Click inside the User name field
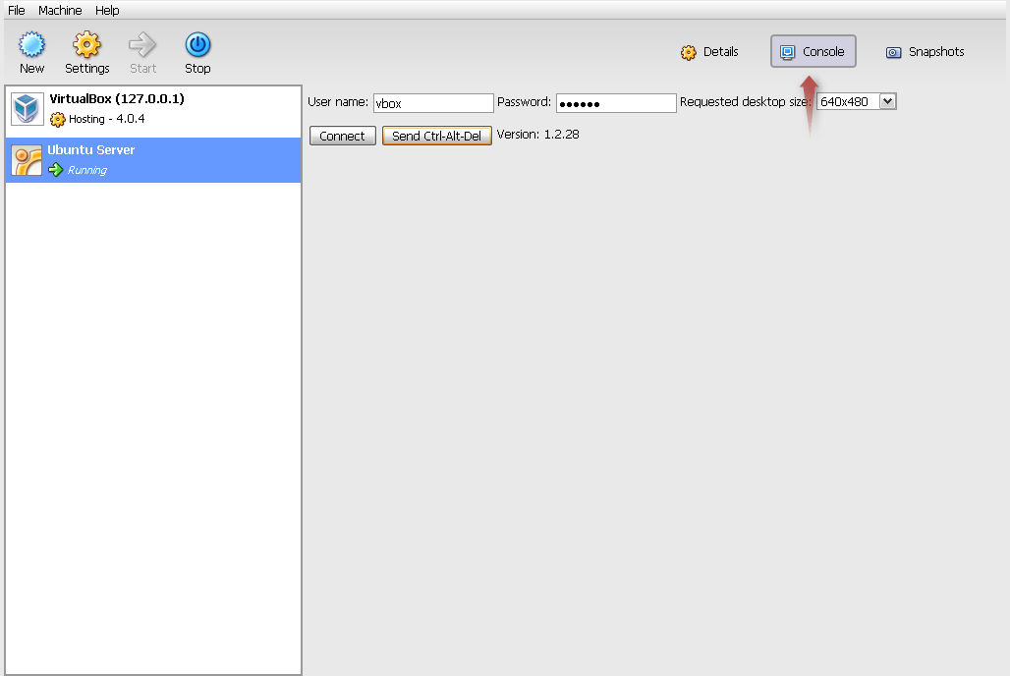The width and height of the screenshot is (1010, 676). [432, 102]
